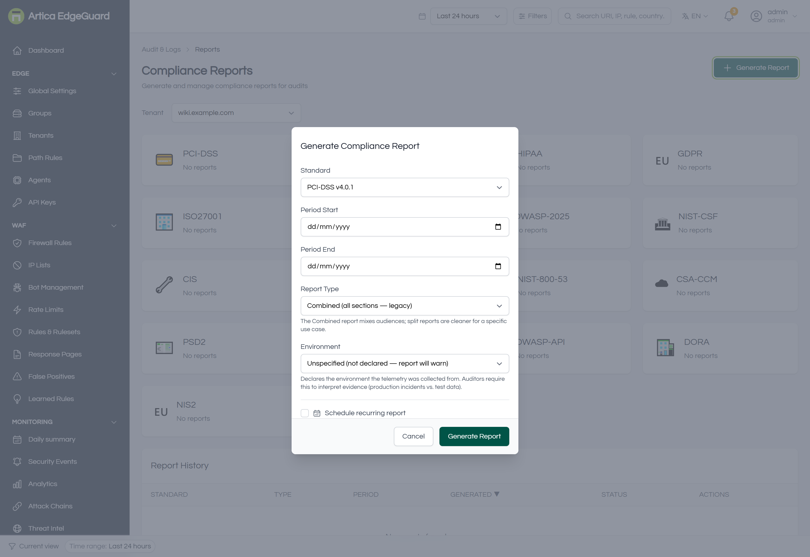The height and width of the screenshot is (557, 810).
Task: Click the Search URI, IP, rule field
Action: click(614, 16)
